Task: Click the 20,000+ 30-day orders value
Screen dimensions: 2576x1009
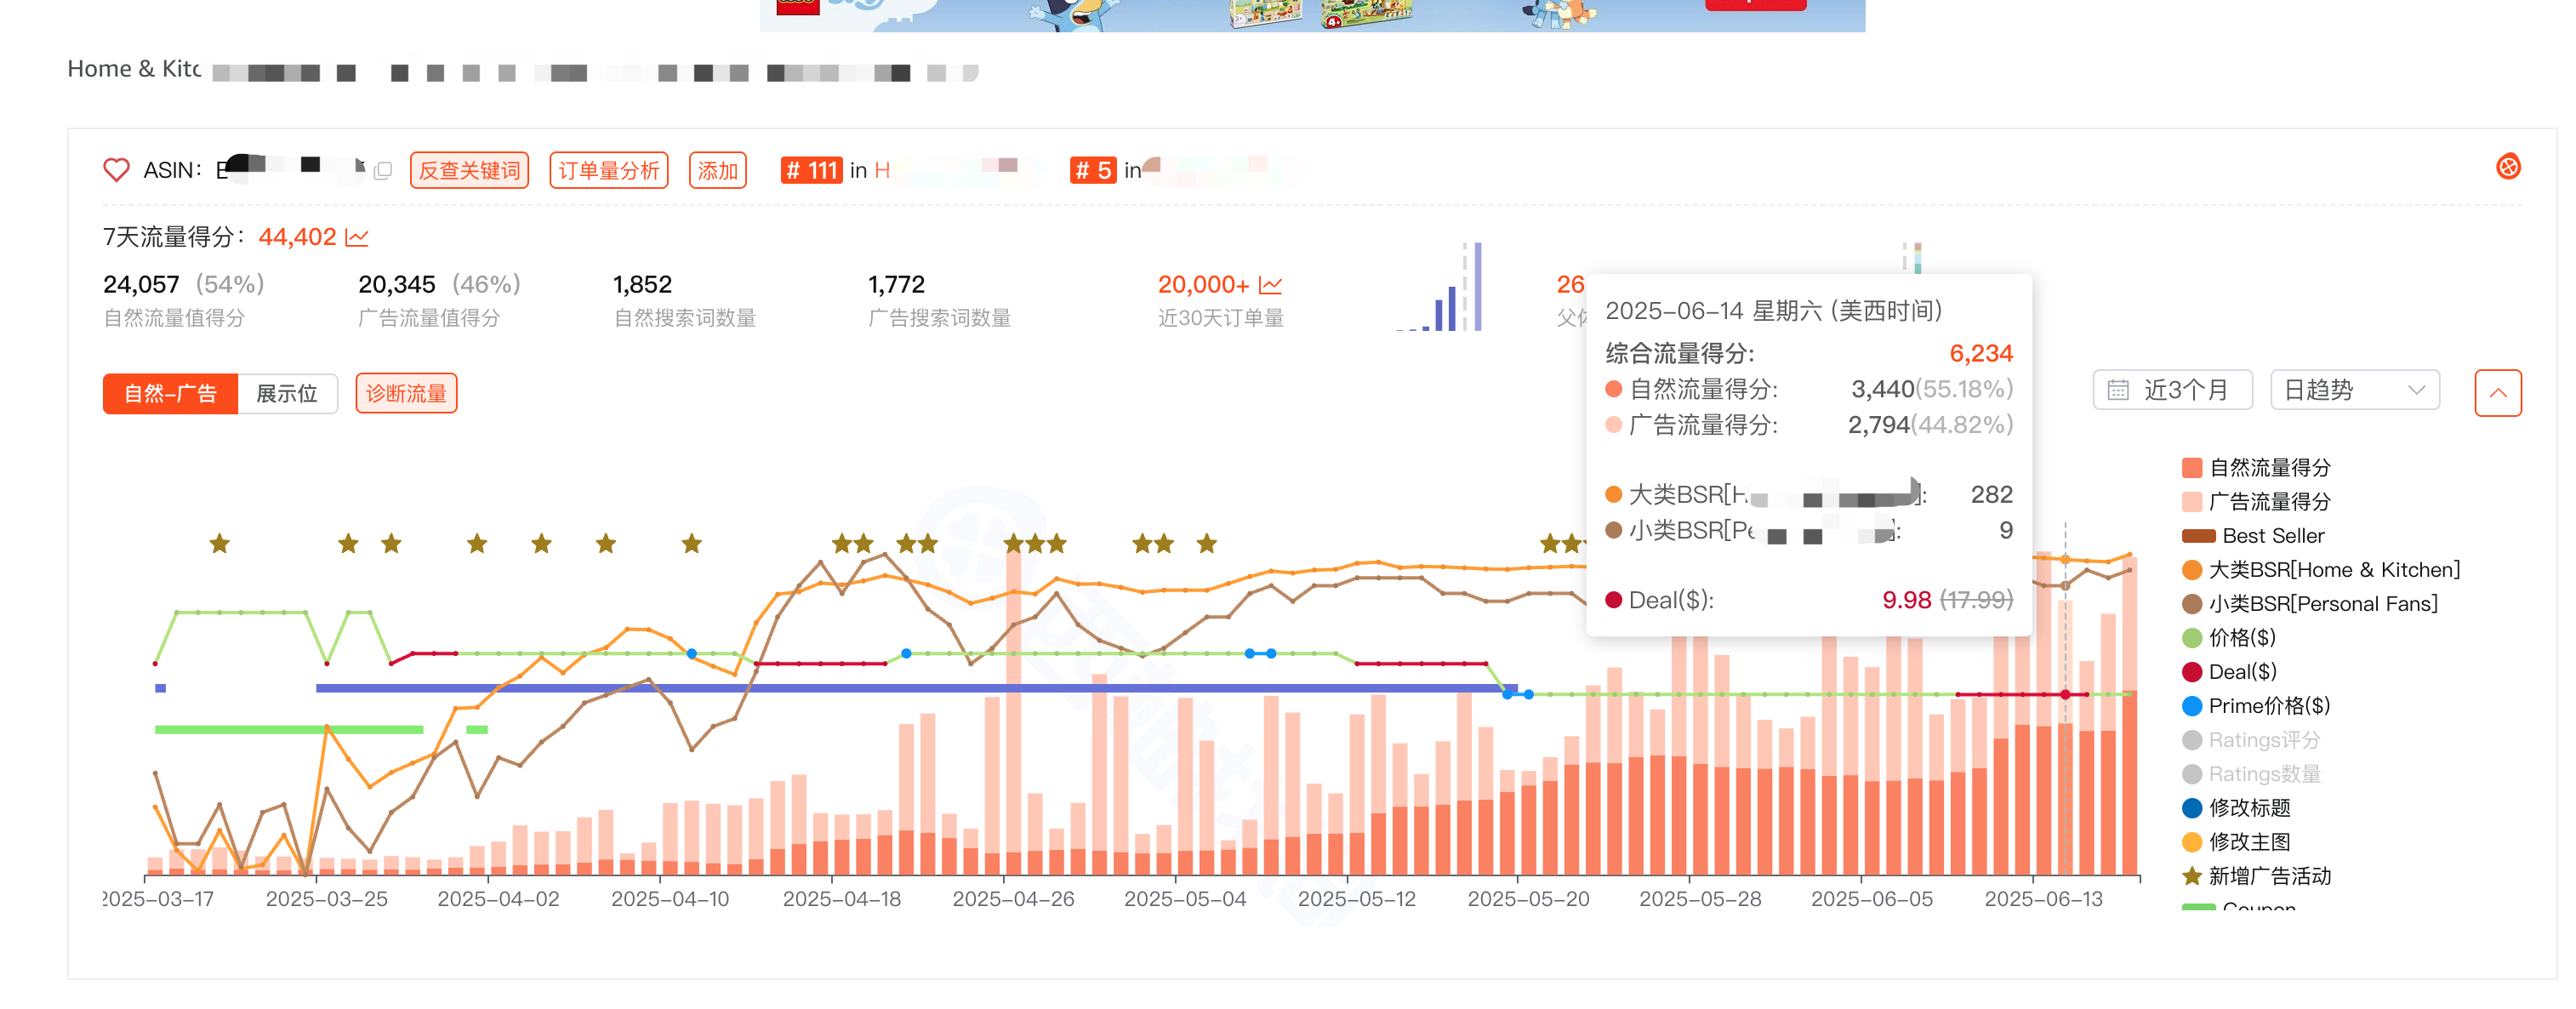Action: [1203, 285]
